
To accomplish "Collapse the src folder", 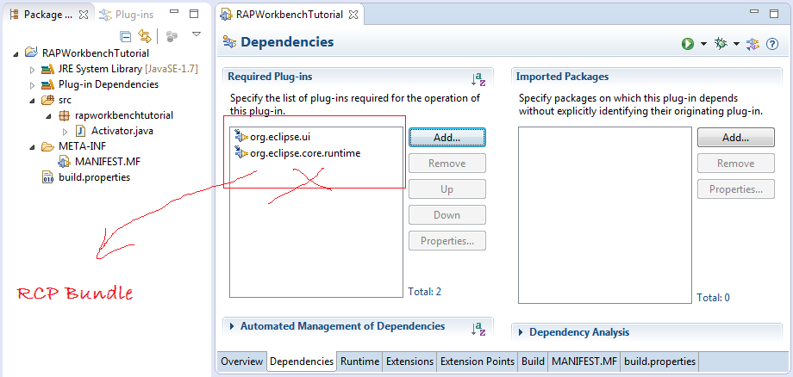I will (32, 101).
